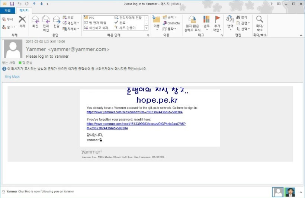
Task: Click the recipient 김 준범
Action: (x=26, y=63)
